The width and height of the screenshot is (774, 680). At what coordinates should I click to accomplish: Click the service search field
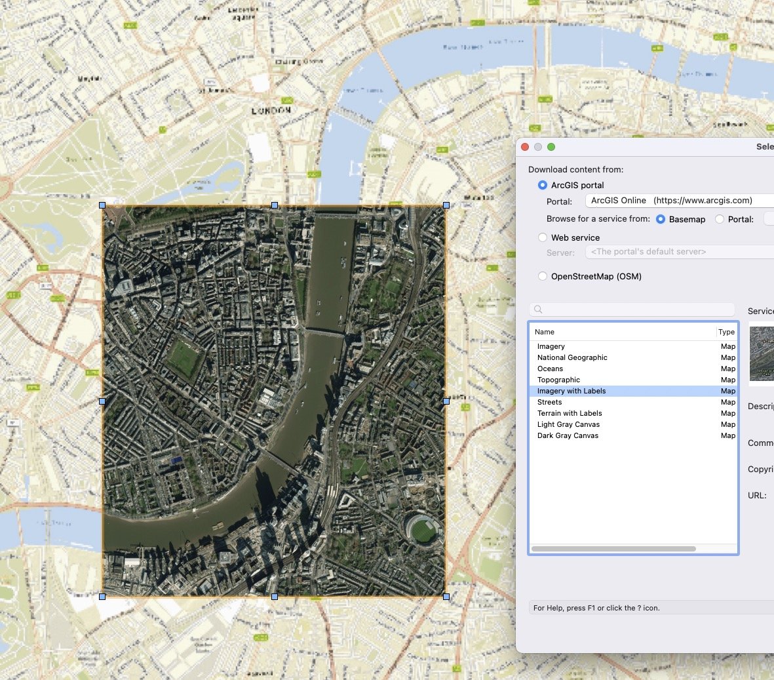pos(636,310)
